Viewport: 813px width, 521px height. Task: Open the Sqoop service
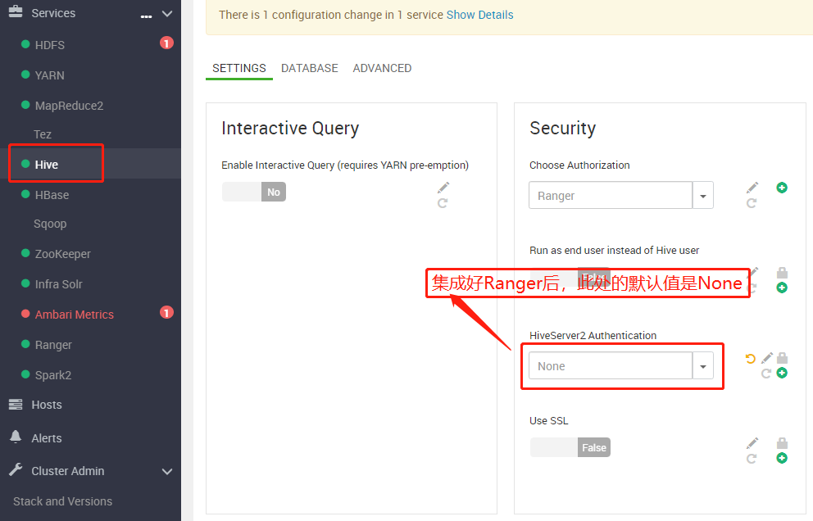(50, 224)
